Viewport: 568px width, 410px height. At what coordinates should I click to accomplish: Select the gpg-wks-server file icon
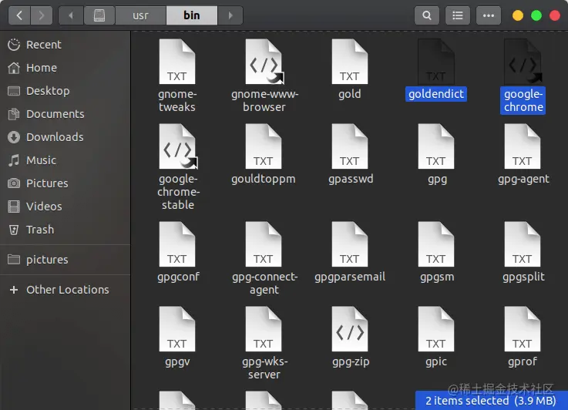point(264,329)
